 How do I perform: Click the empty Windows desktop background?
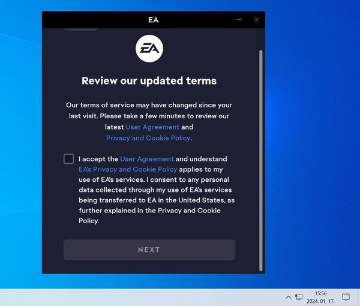point(312,150)
